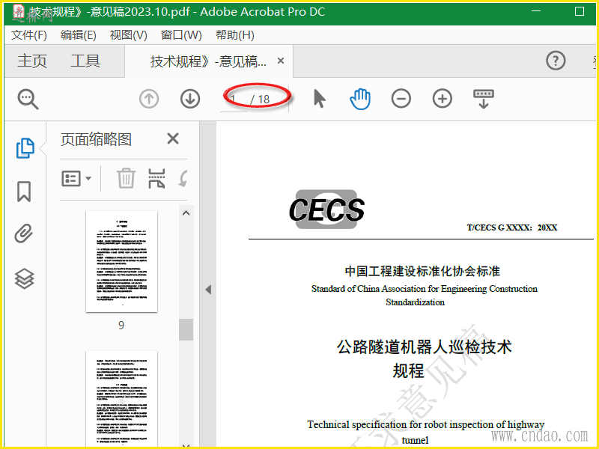Go to previous page arrow

tap(149, 99)
